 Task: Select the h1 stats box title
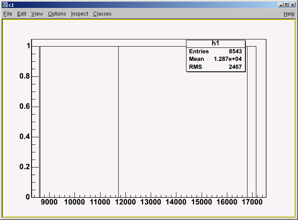[x=216, y=43]
